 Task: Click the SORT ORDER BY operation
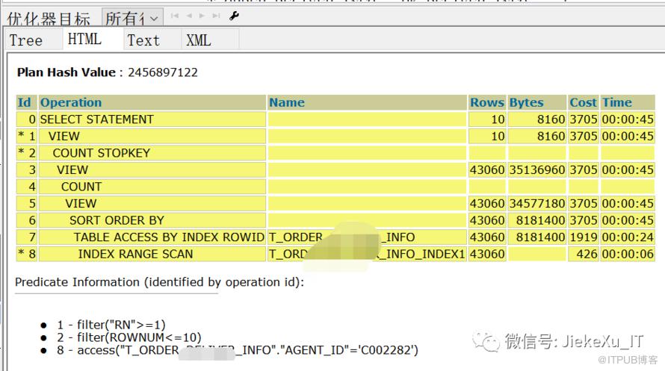point(117,220)
